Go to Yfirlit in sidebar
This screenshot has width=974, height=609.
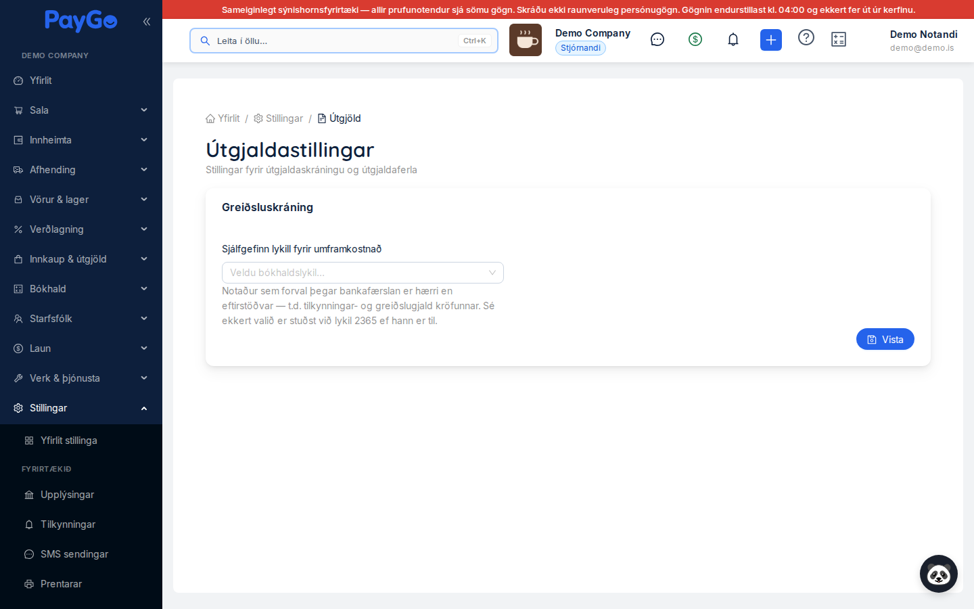click(x=81, y=81)
